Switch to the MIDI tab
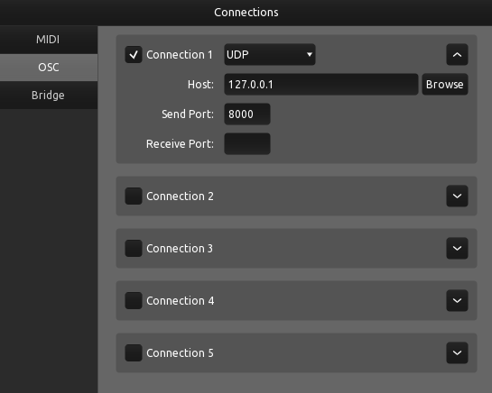This screenshot has height=393, width=492. (x=49, y=40)
